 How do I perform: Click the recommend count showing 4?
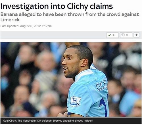114,35
